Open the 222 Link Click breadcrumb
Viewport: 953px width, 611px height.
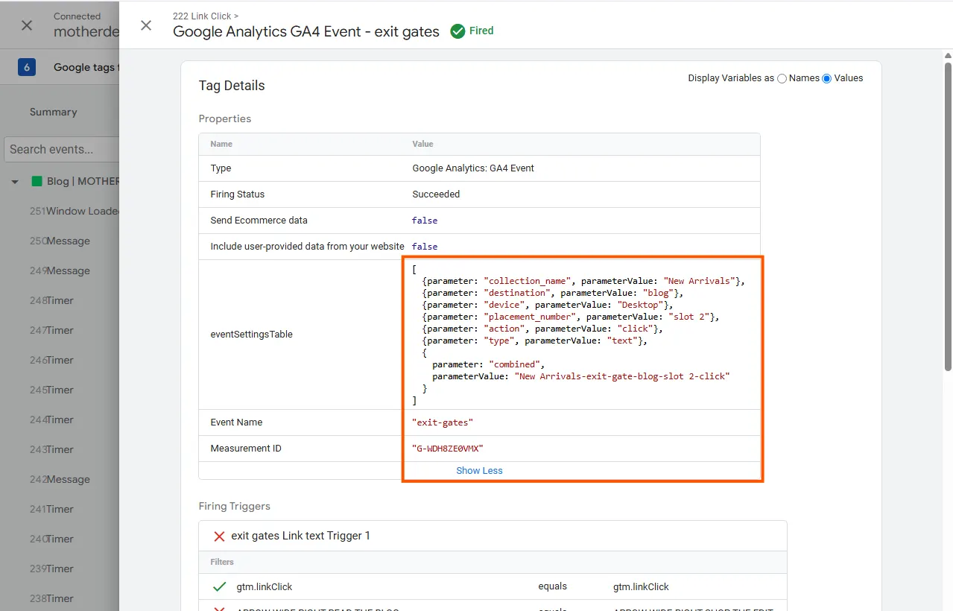pyautogui.click(x=205, y=16)
